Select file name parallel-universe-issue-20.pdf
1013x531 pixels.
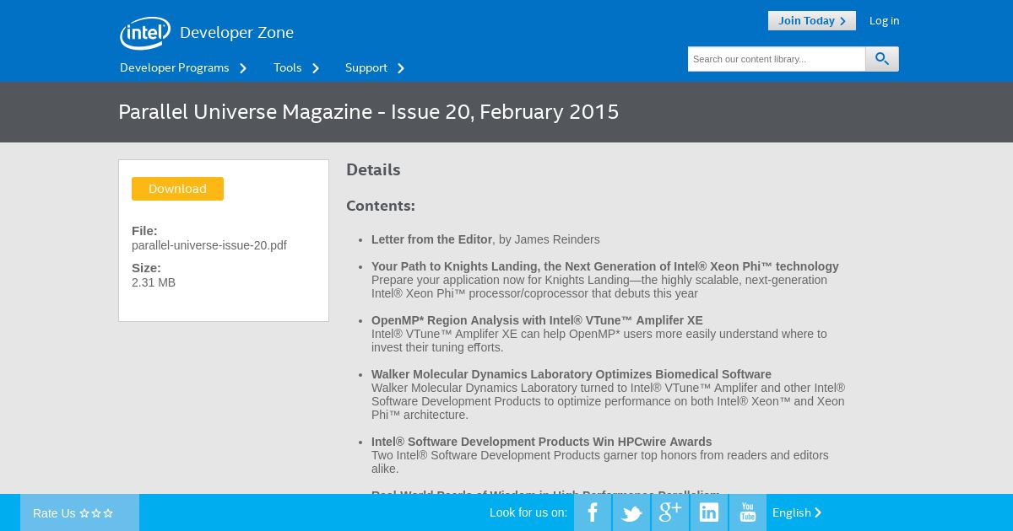(209, 245)
